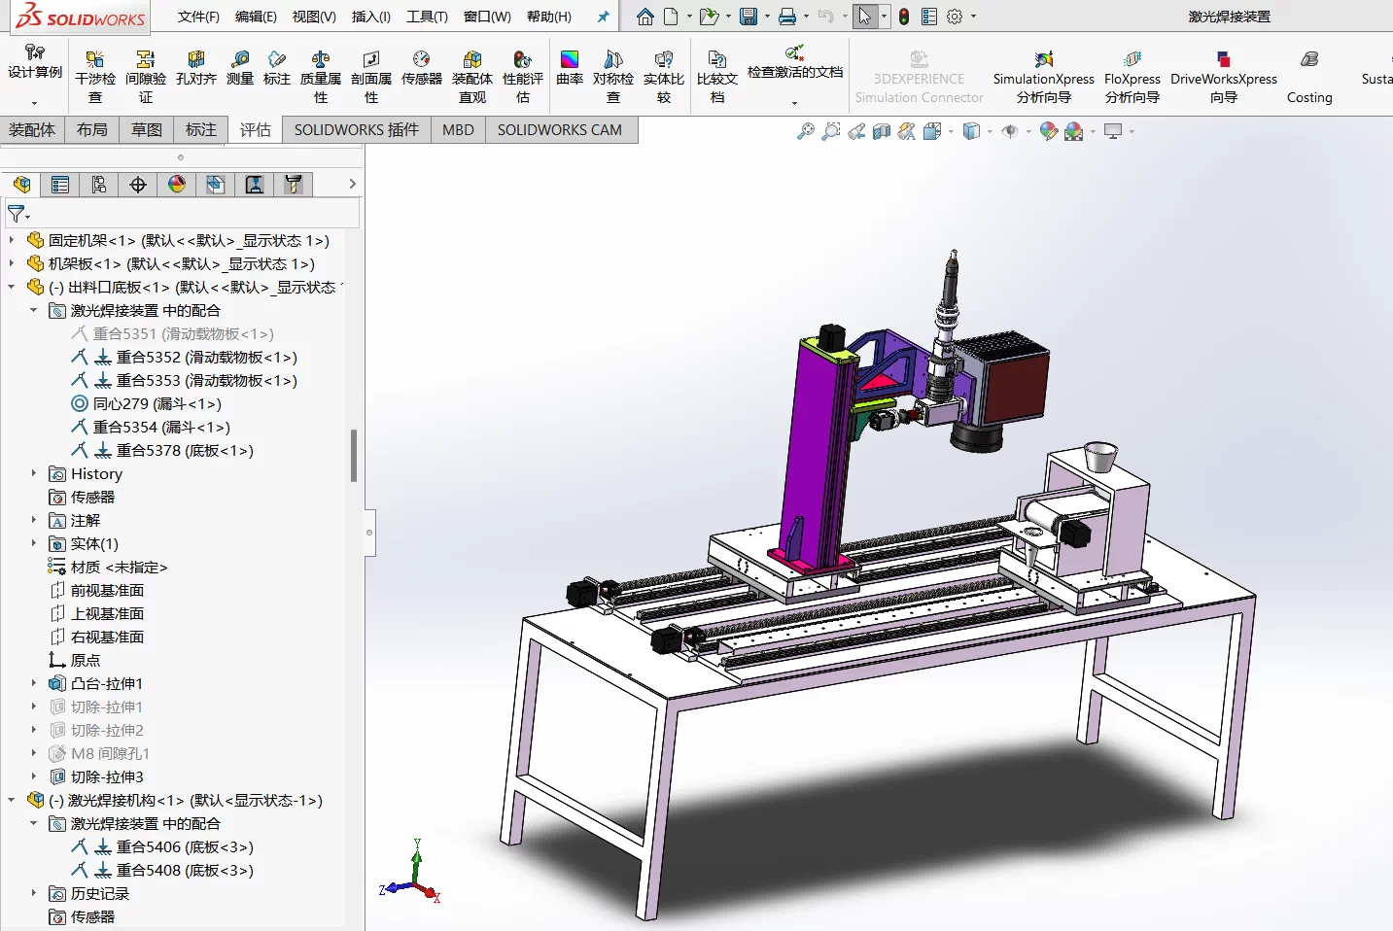Open 装配体直观 assembly visualization
The image size is (1393, 931).
click(472, 76)
